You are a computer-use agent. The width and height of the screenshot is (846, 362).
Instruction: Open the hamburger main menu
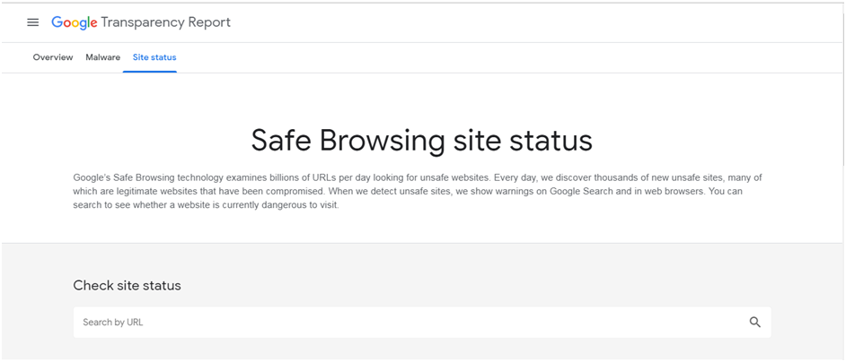33,22
